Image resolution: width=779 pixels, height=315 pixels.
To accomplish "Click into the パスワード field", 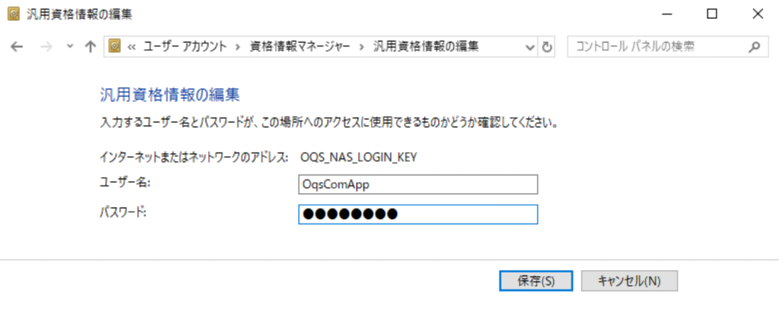I will pyautogui.click(x=418, y=215).
